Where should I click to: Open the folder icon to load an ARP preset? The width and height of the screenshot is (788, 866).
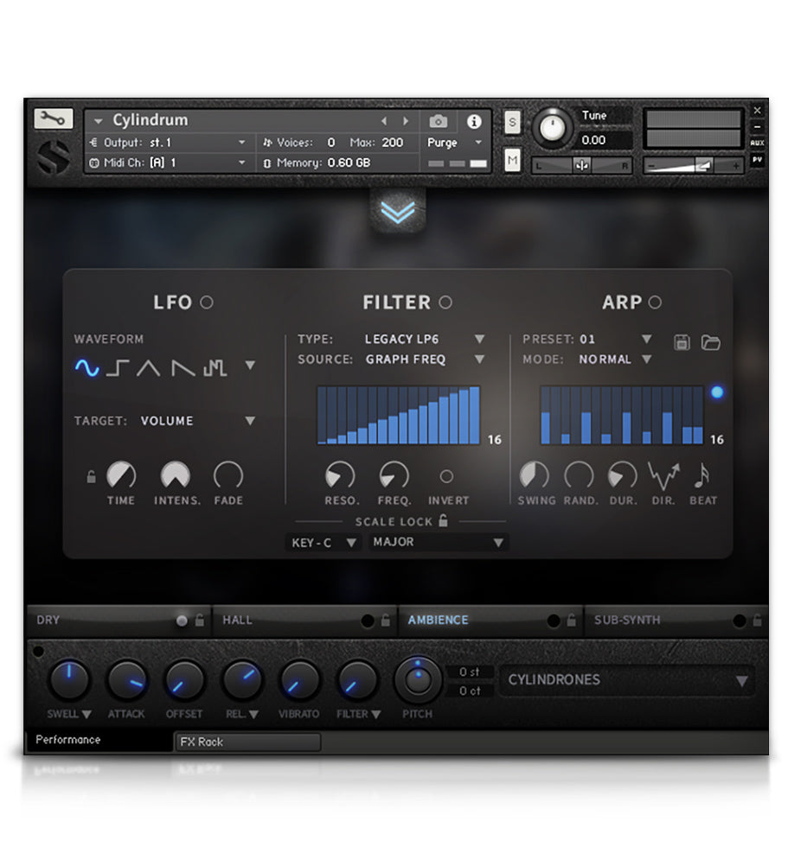coord(710,342)
